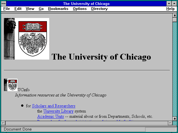
Task: Click the horizontal scrollbar right arrow
Action: [x=170, y=123]
